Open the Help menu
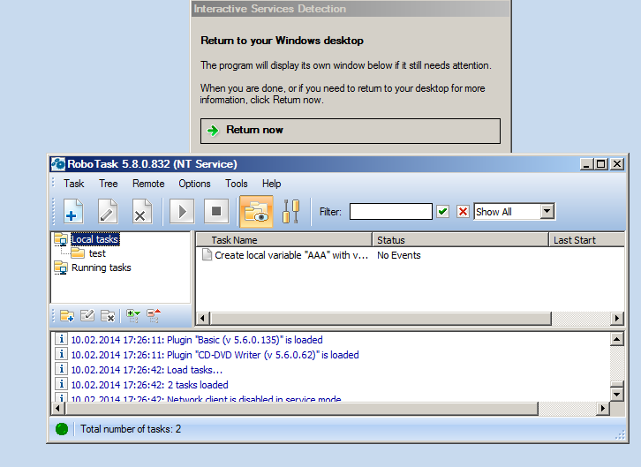The image size is (641, 467). 271,184
